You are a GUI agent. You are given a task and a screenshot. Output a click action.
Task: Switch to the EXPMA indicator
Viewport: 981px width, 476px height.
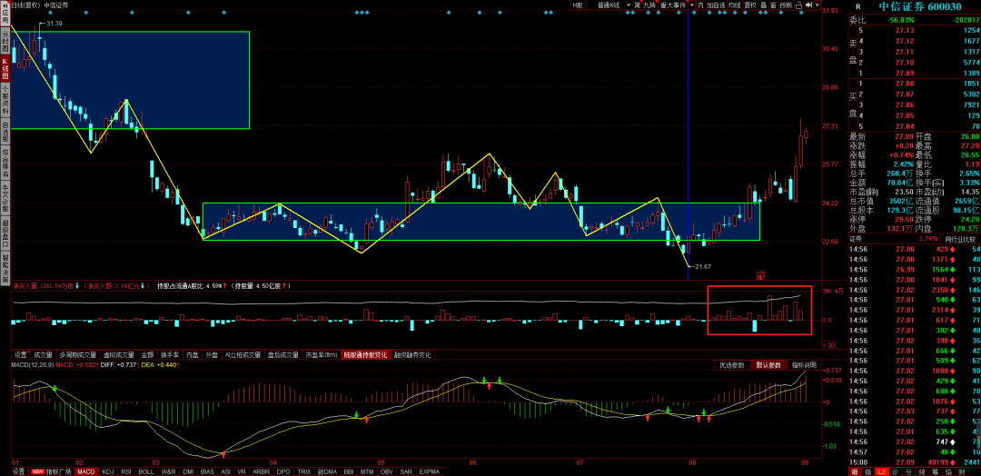click(x=429, y=471)
